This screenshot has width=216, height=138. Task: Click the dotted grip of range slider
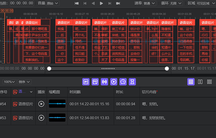tap(108, 68)
